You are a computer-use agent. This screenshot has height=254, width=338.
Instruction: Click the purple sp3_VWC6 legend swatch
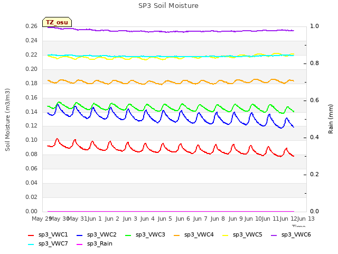pyautogui.click(x=274, y=235)
